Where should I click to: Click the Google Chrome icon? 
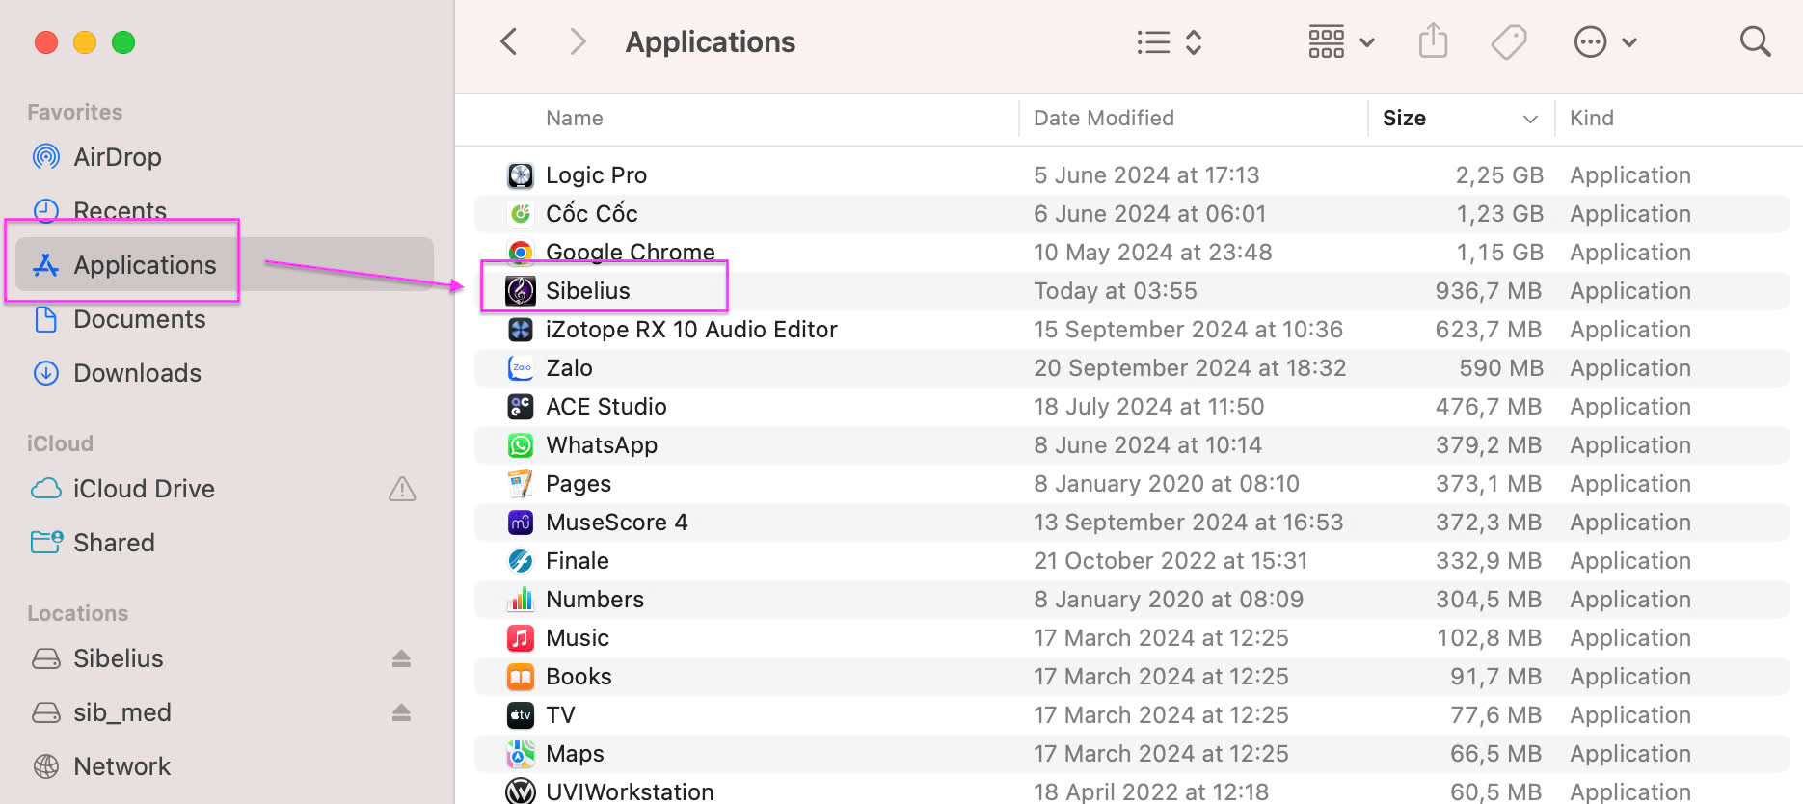(x=521, y=252)
